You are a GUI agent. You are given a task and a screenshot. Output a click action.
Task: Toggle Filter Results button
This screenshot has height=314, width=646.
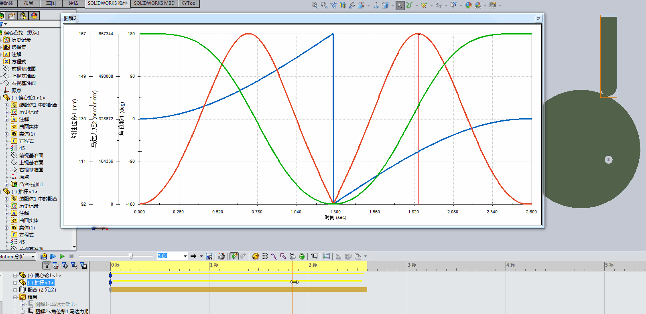tap(83, 265)
